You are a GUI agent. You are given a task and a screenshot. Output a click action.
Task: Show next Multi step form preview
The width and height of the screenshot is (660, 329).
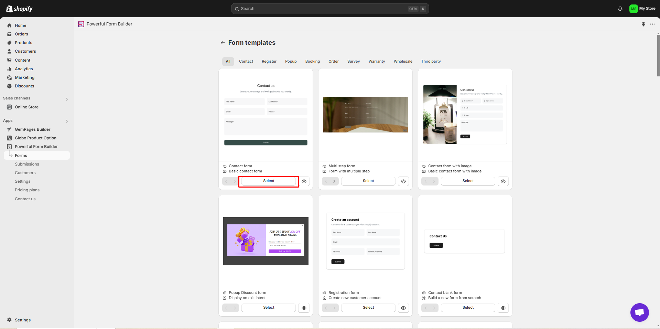[x=334, y=181]
